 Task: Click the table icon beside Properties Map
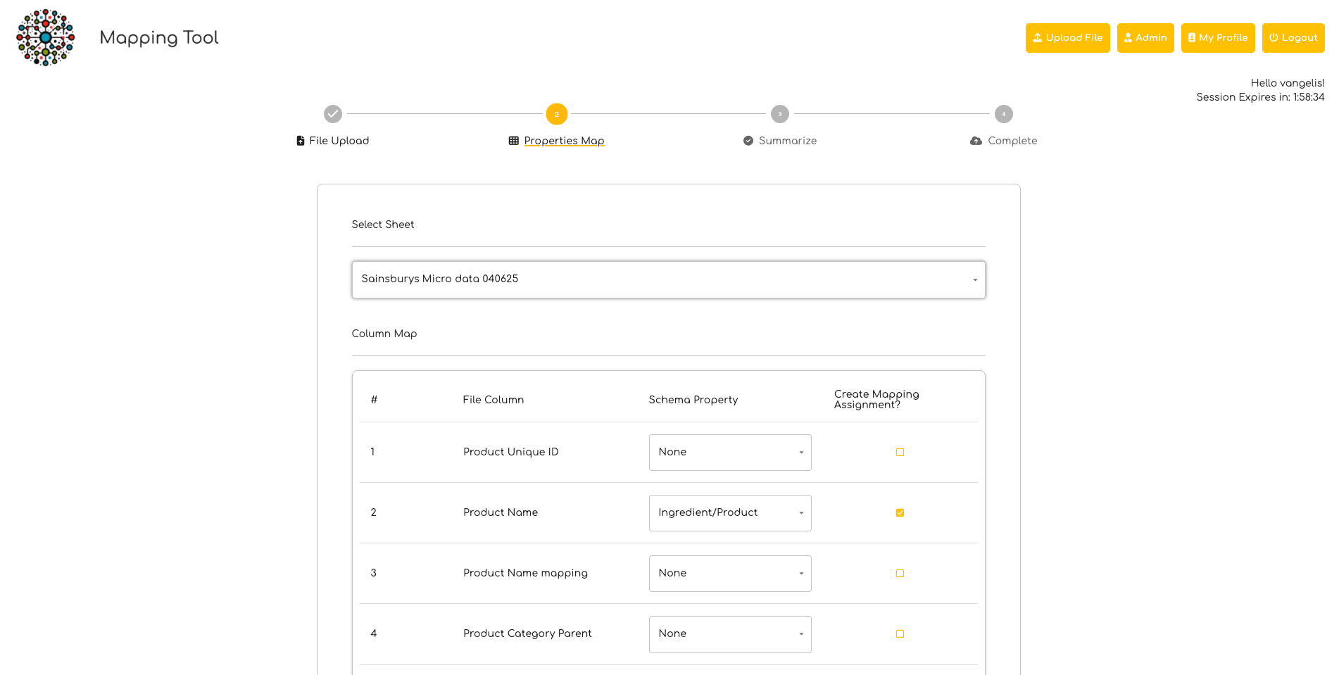point(514,141)
